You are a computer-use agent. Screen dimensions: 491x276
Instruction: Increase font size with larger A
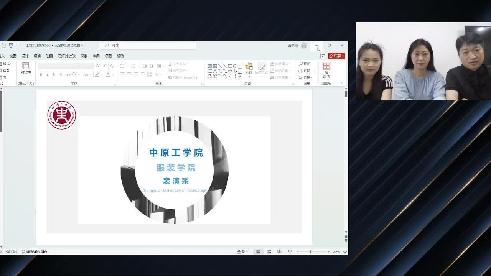pos(98,66)
